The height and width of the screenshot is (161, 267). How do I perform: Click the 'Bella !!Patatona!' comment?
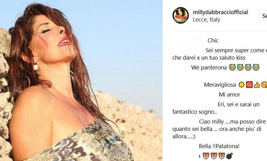219,146
